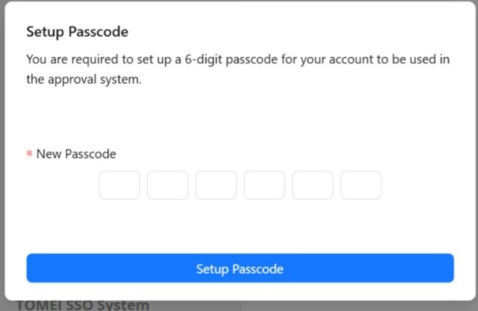The width and height of the screenshot is (478, 311).
Task: Click the New Passcode field label
Action: [x=76, y=154]
